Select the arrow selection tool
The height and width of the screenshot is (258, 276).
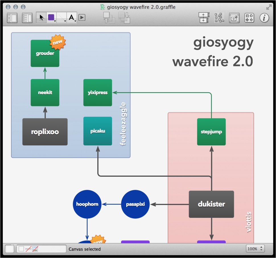coord(41,18)
